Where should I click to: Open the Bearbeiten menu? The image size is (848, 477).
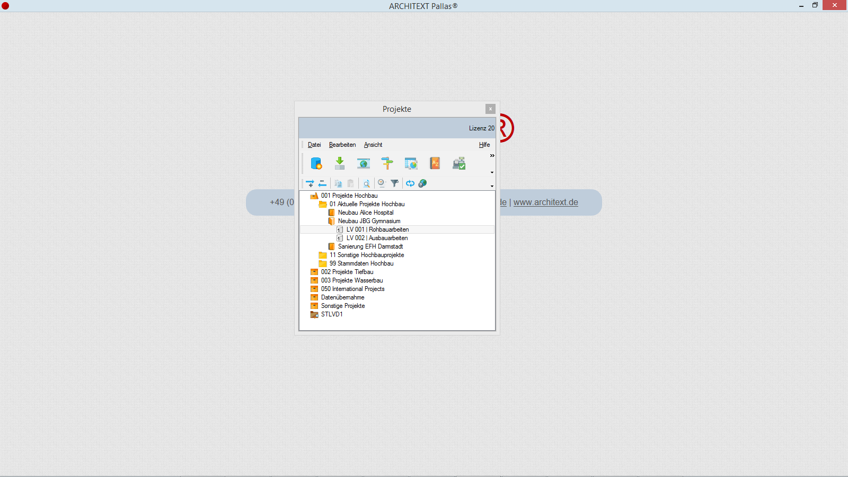[x=342, y=145]
